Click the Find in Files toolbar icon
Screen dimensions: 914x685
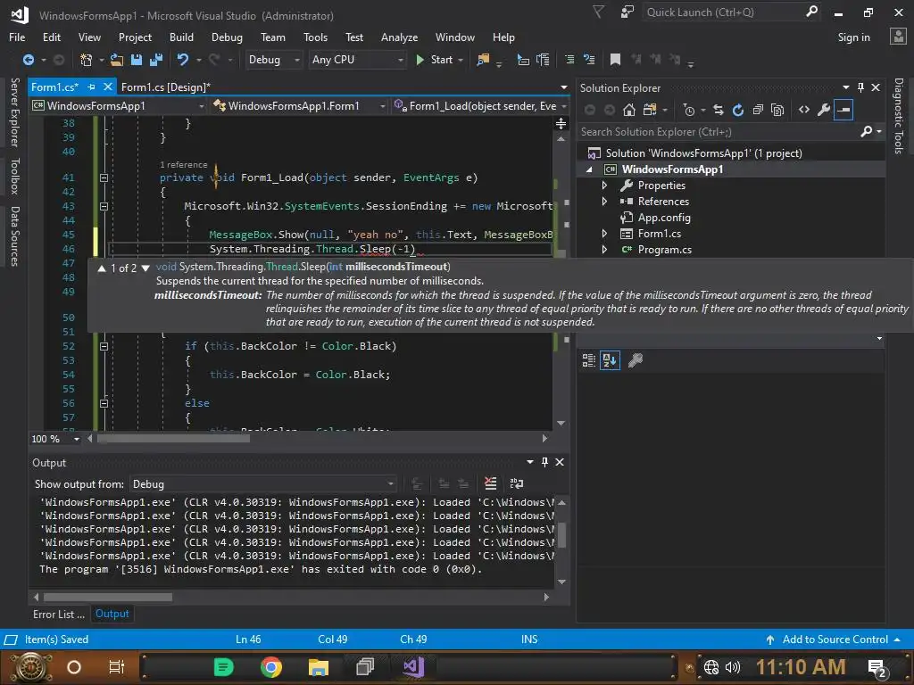tap(483, 60)
